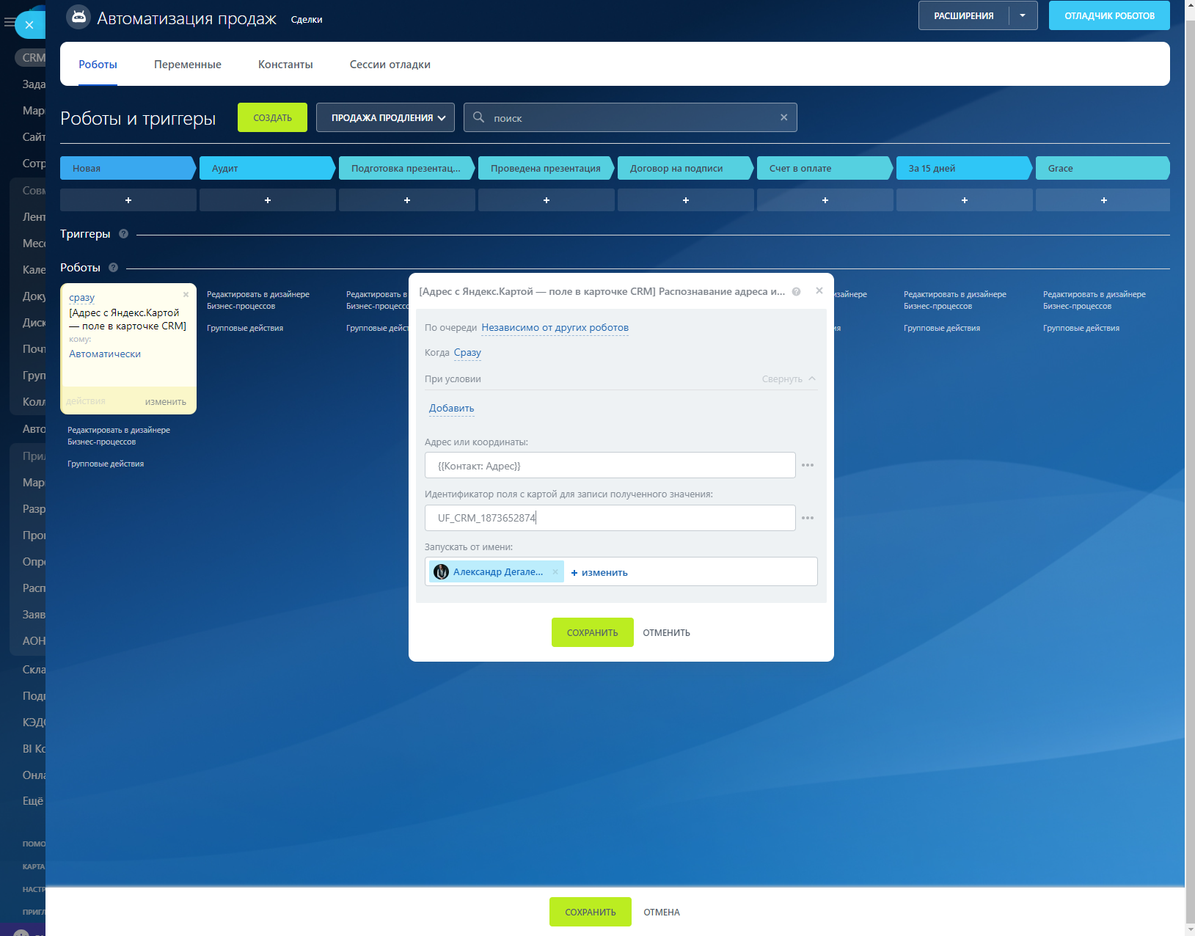Click Александр Дегале avatar in run-as field

[441, 572]
